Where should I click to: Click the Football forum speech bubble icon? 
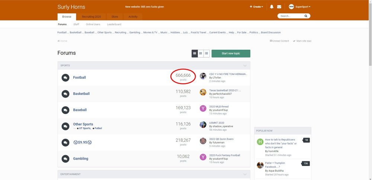point(65,78)
